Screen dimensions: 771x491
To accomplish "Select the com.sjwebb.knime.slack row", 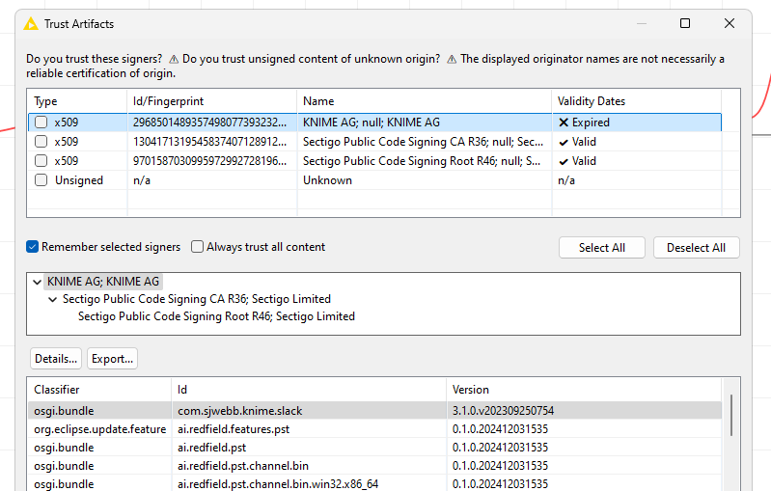I will point(374,411).
